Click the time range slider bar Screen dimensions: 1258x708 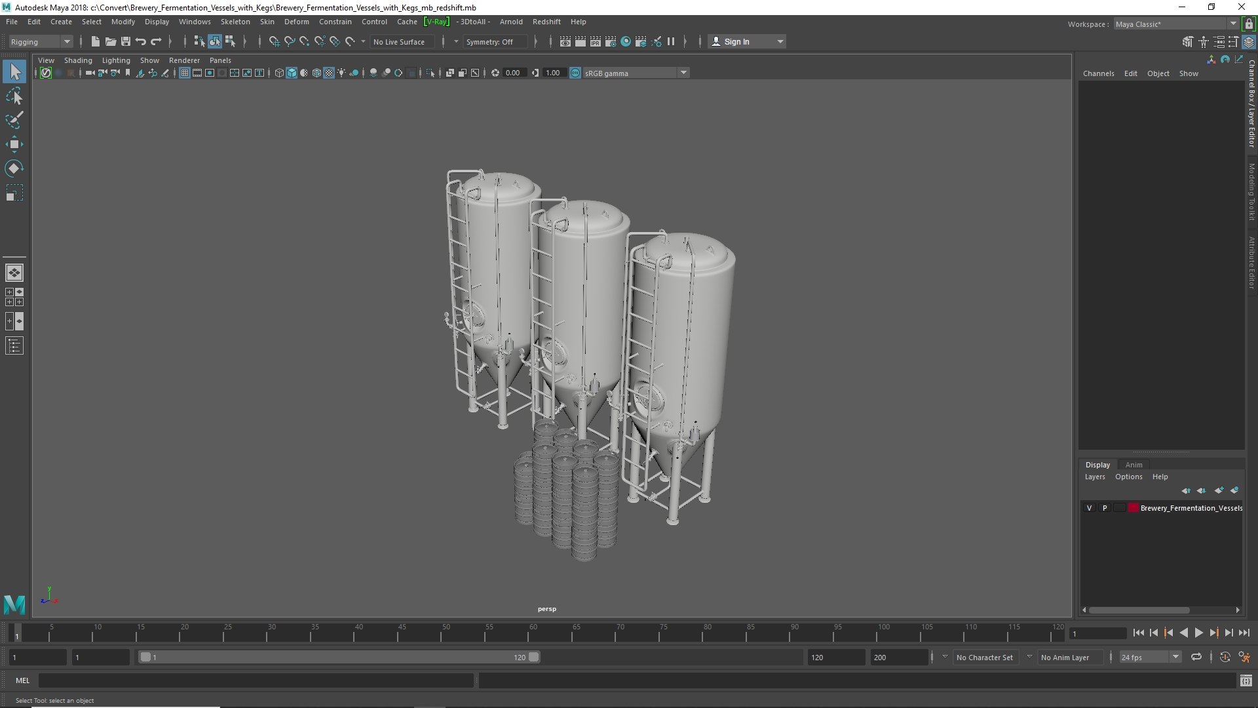[x=339, y=657]
